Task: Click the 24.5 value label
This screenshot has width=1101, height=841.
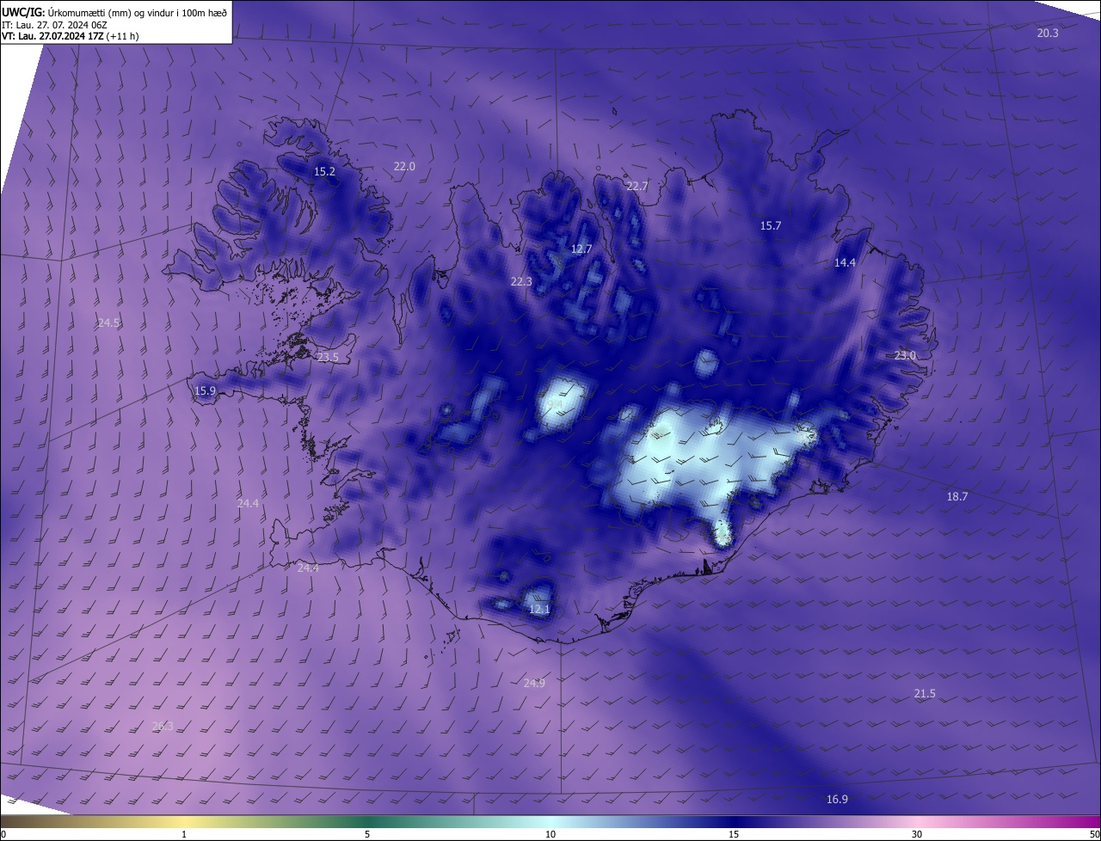Action: coord(109,323)
